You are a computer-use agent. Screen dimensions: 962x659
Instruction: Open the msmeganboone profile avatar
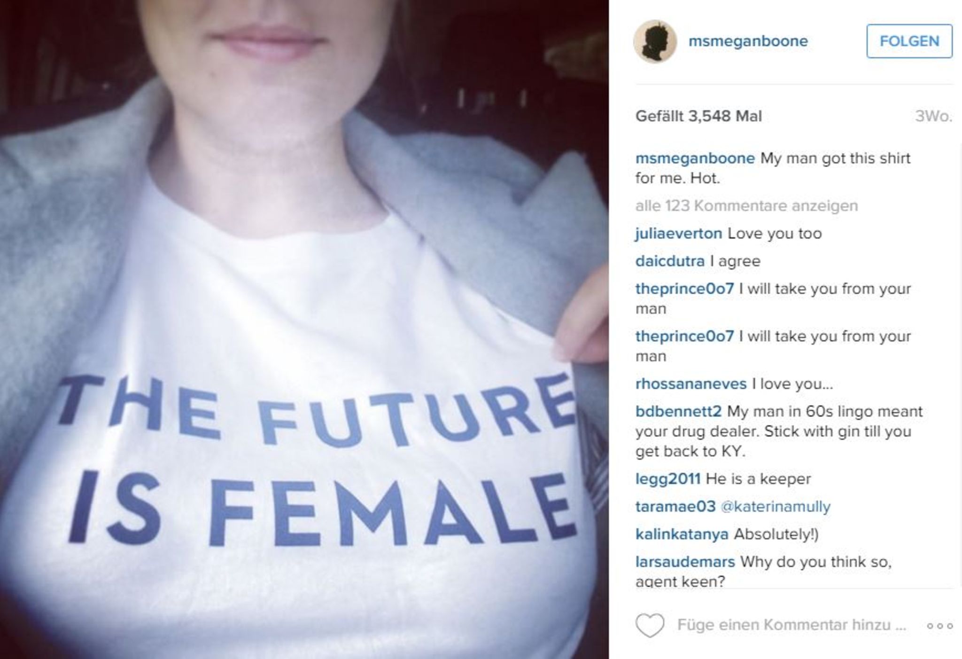655,41
